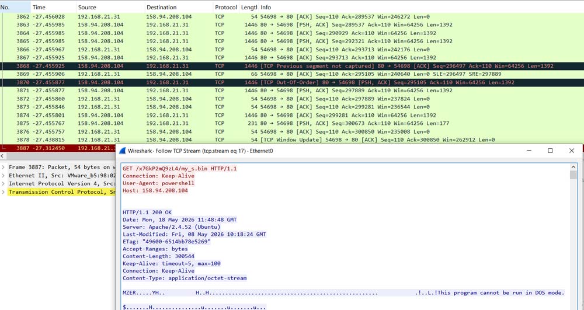Select packet 3876 with Win=235008
The image size is (584, 310).
click(x=292, y=132)
